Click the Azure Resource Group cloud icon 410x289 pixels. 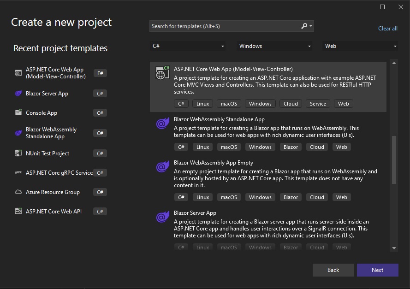(x=18, y=192)
